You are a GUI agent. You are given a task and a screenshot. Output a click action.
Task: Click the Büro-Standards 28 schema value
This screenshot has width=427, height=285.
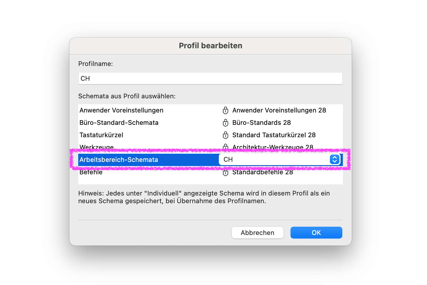[261, 123]
